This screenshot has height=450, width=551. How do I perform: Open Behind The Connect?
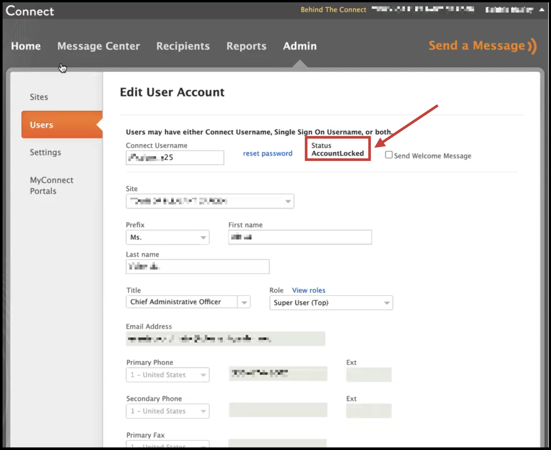click(334, 9)
